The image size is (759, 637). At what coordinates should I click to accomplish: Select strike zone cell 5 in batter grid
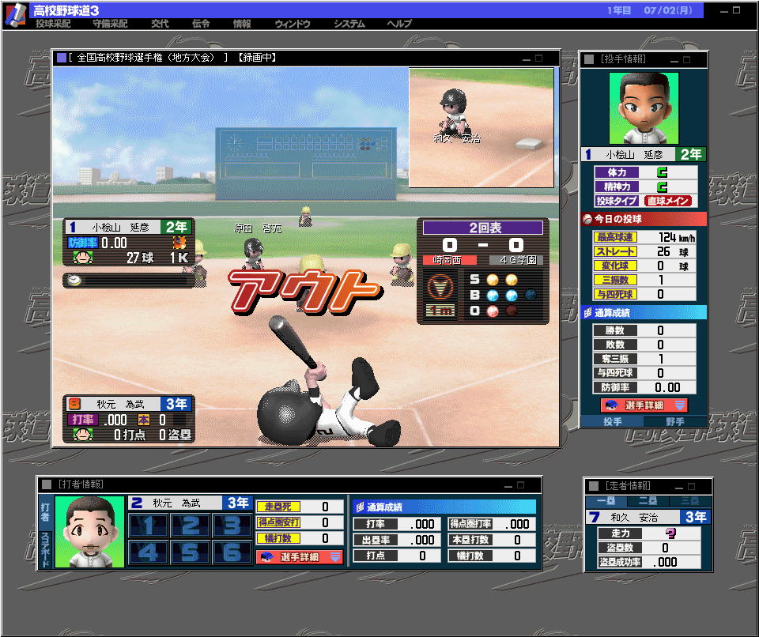tap(190, 552)
